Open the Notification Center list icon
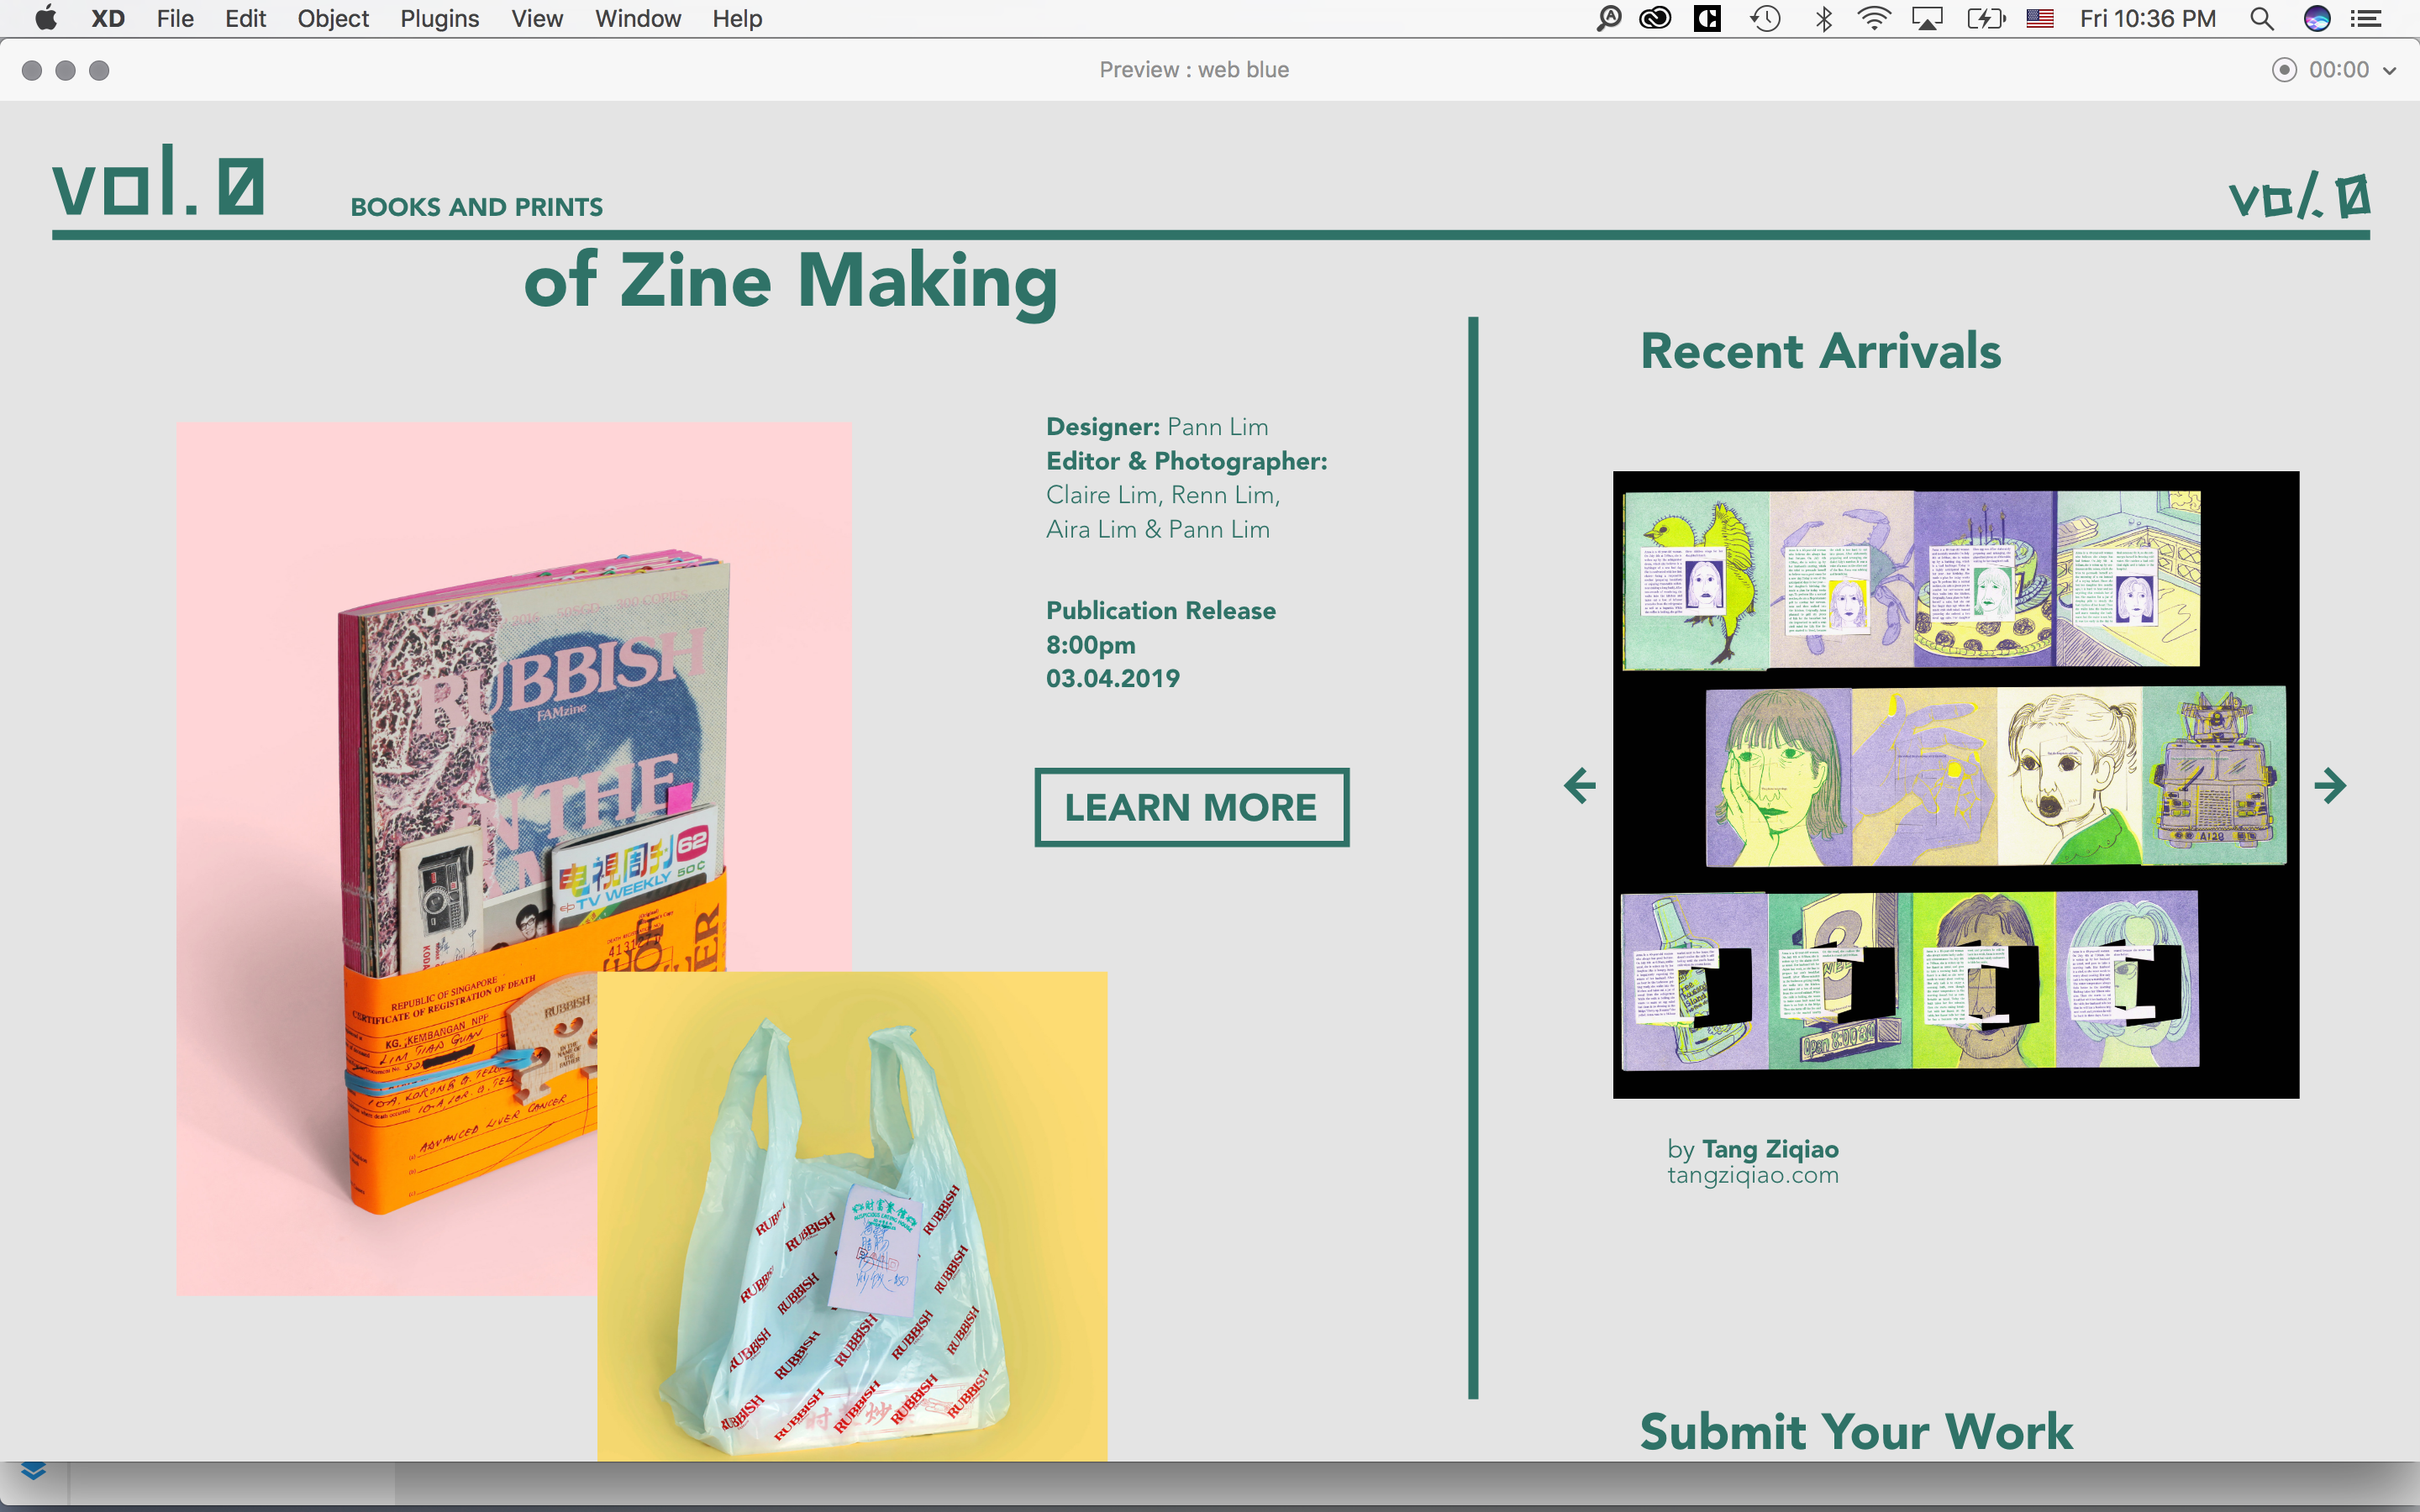The width and height of the screenshot is (2420, 1512). coord(2366,19)
